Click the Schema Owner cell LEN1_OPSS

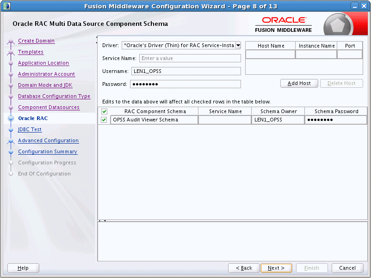coord(278,120)
